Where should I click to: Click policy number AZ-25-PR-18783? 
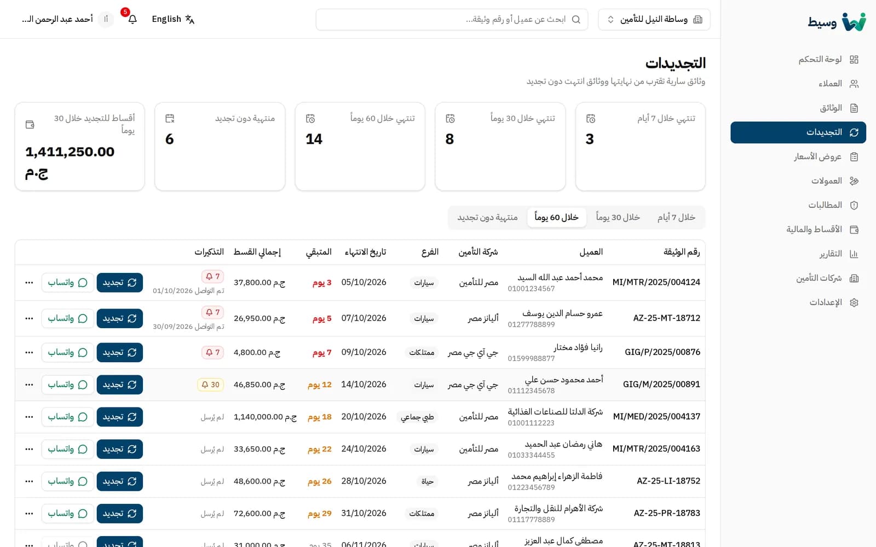click(x=667, y=513)
